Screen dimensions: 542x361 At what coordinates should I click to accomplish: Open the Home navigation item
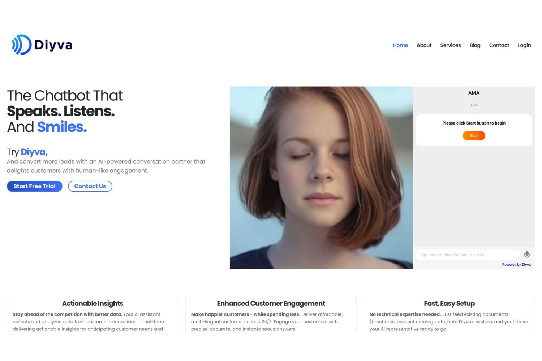tap(400, 45)
